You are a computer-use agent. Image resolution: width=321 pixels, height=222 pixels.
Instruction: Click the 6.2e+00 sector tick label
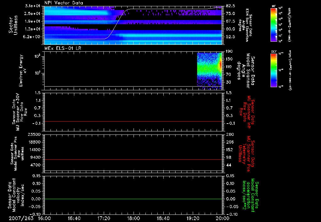[x=32, y=37]
